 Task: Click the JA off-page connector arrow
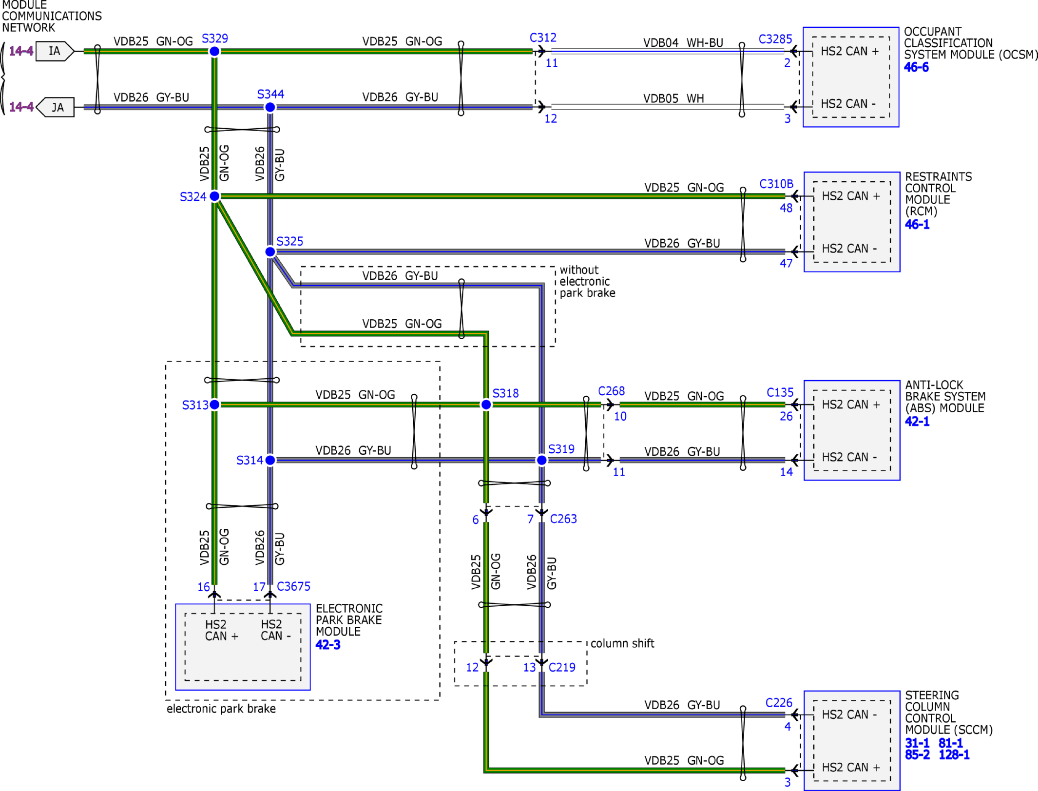click(x=56, y=107)
